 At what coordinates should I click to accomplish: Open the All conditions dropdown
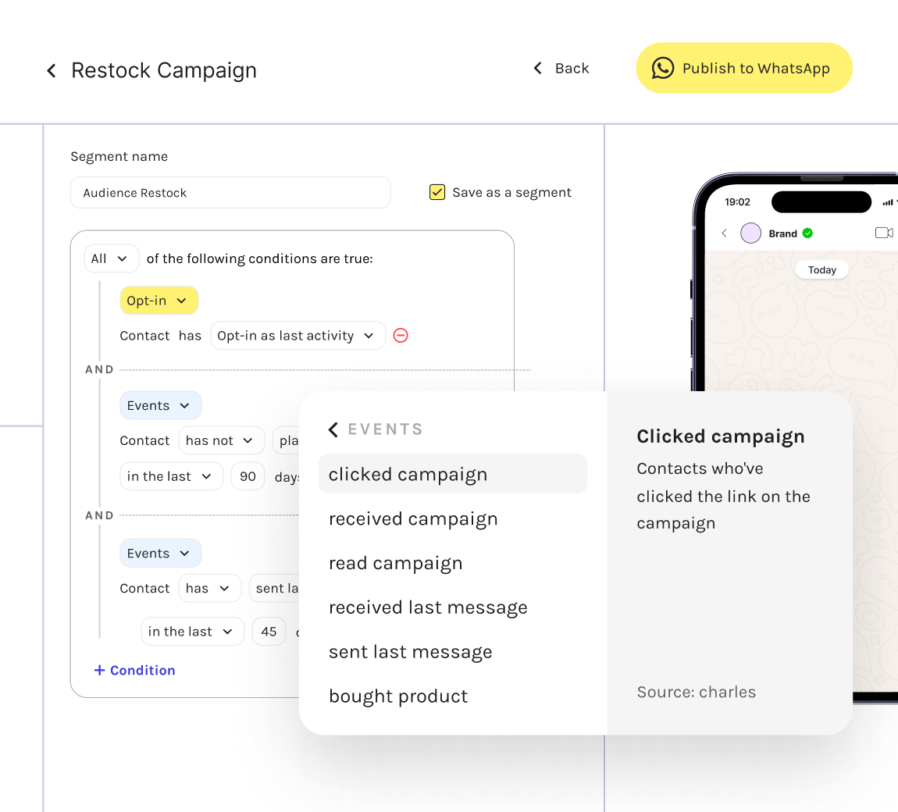coord(111,258)
